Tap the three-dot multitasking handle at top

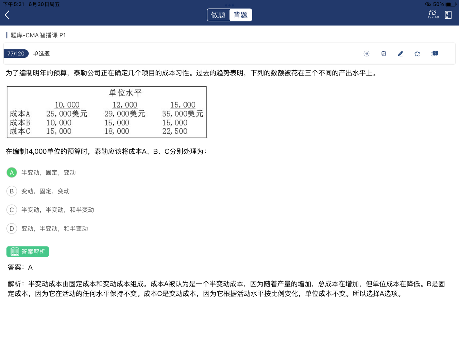click(230, 5)
